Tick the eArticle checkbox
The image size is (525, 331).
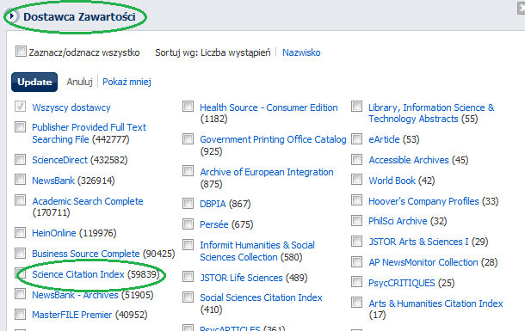[x=357, y=138]
